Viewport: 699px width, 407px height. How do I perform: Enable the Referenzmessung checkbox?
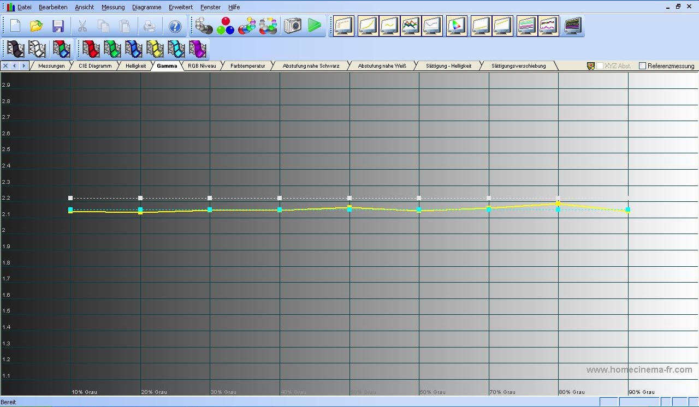642,66
